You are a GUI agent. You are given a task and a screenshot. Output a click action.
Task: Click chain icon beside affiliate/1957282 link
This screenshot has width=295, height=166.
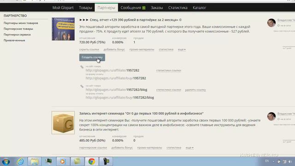(82, 67)
